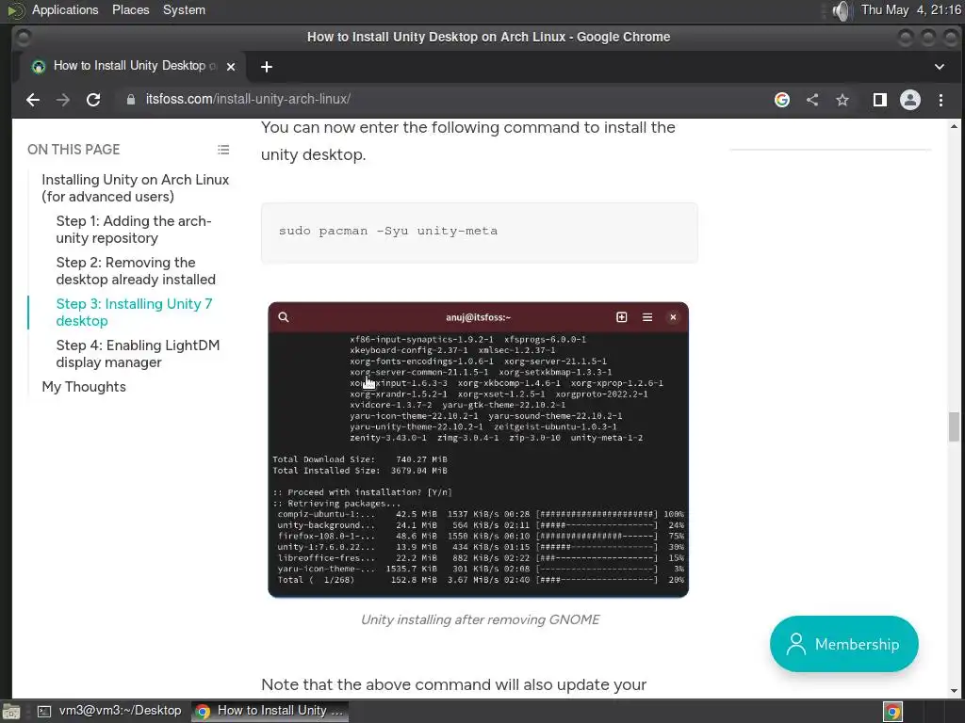This screenshot has width=965, height=723.
Task: Toggle the Chrome side panel icon
Action: coord(880,100)
